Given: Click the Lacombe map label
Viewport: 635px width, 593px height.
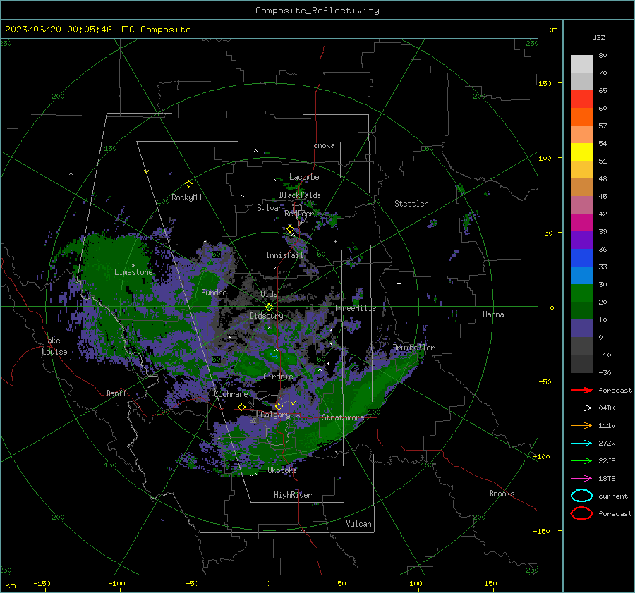Looking at the screenshot, I should pyautogui.click(x=304, y=177).
